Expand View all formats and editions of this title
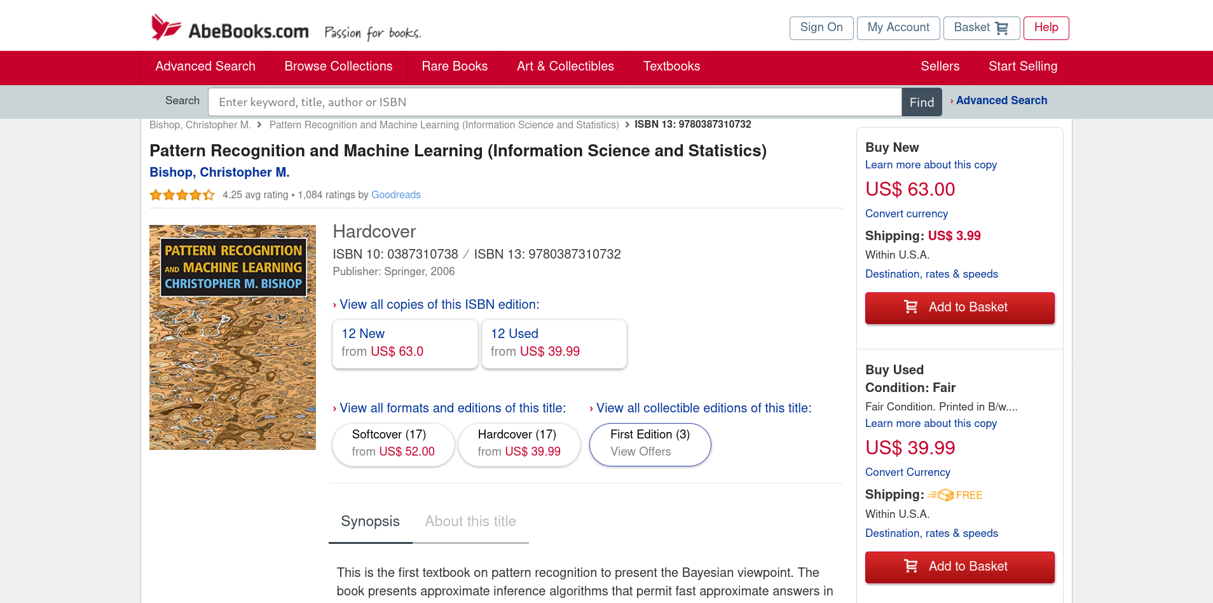The height and width of the screenshot is (603, 1213). (x=449, y=408)
